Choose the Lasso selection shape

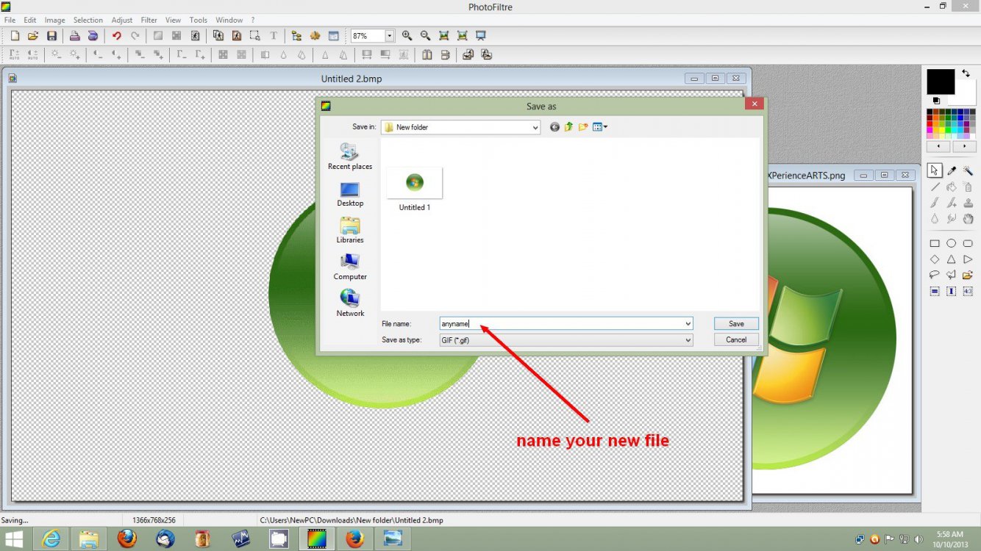935,275
